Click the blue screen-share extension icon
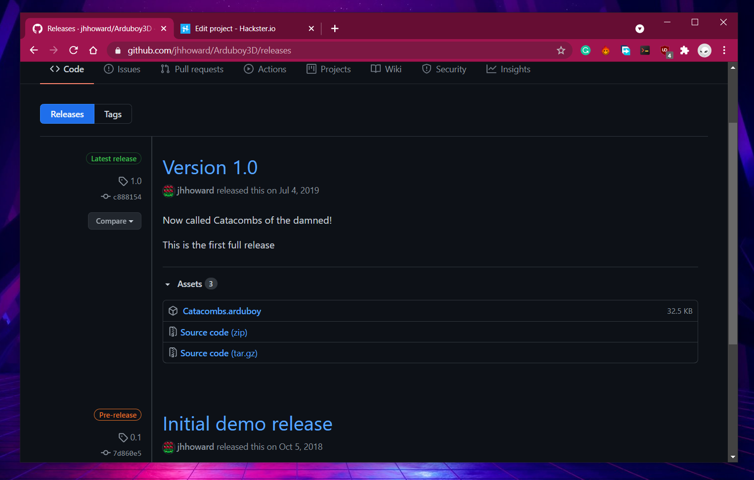 [x=625, y=50]
